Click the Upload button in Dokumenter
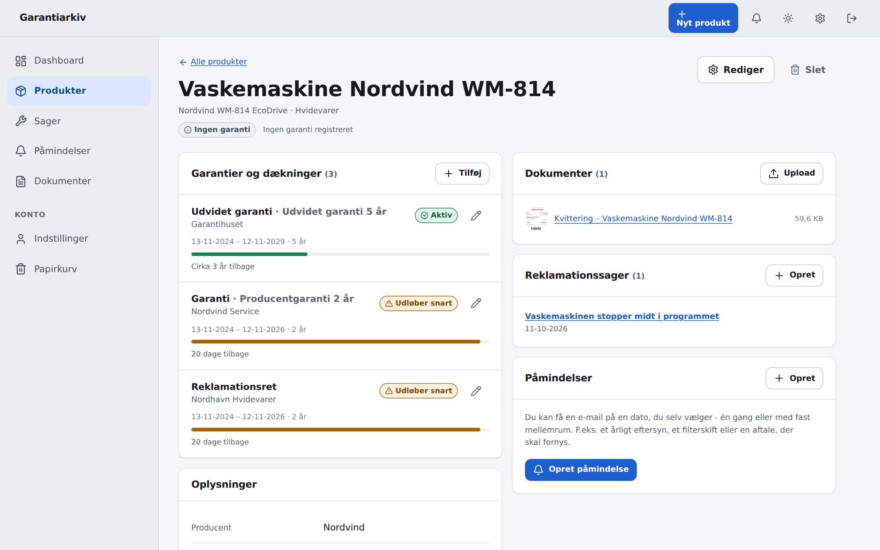 pyautogui.click(x=792, y=174)
